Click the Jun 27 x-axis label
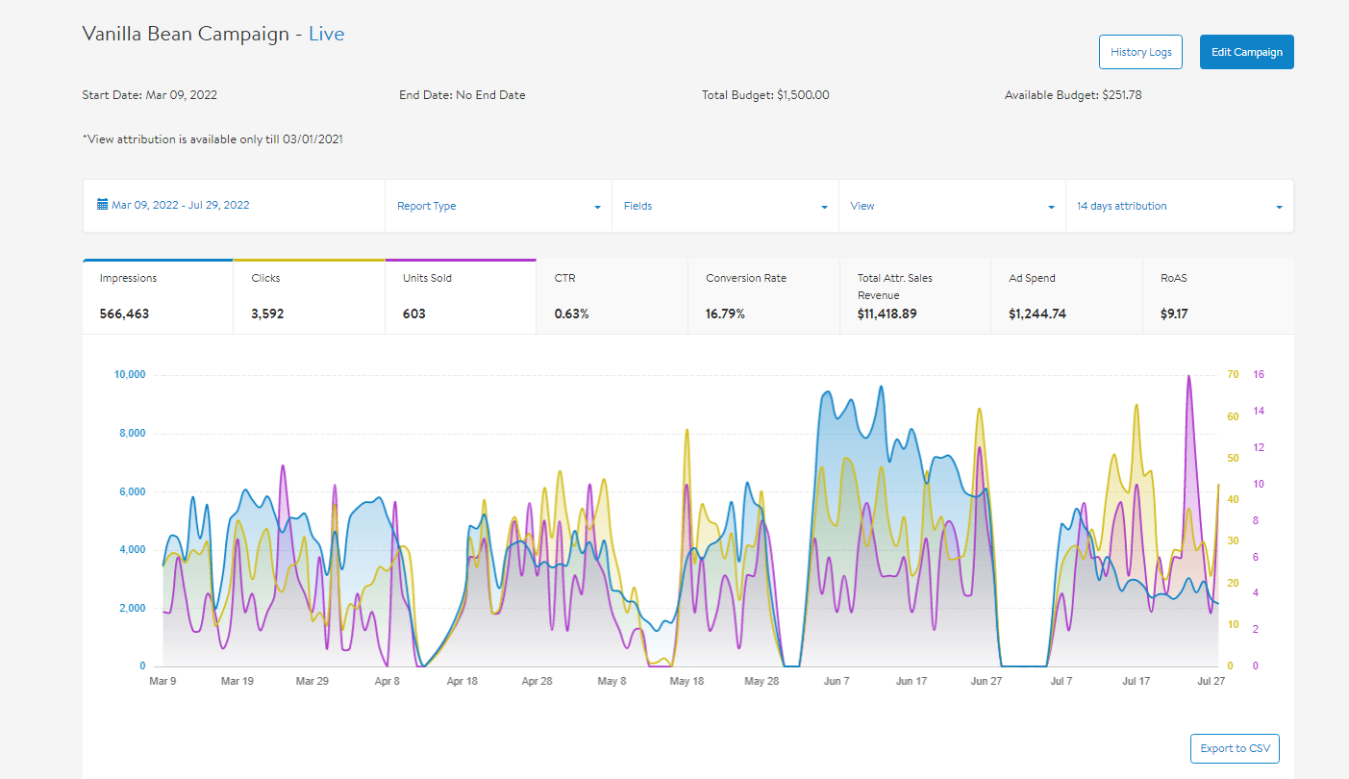The height and width of the screenshot is (779, 1349). click(x=987, y=681)
